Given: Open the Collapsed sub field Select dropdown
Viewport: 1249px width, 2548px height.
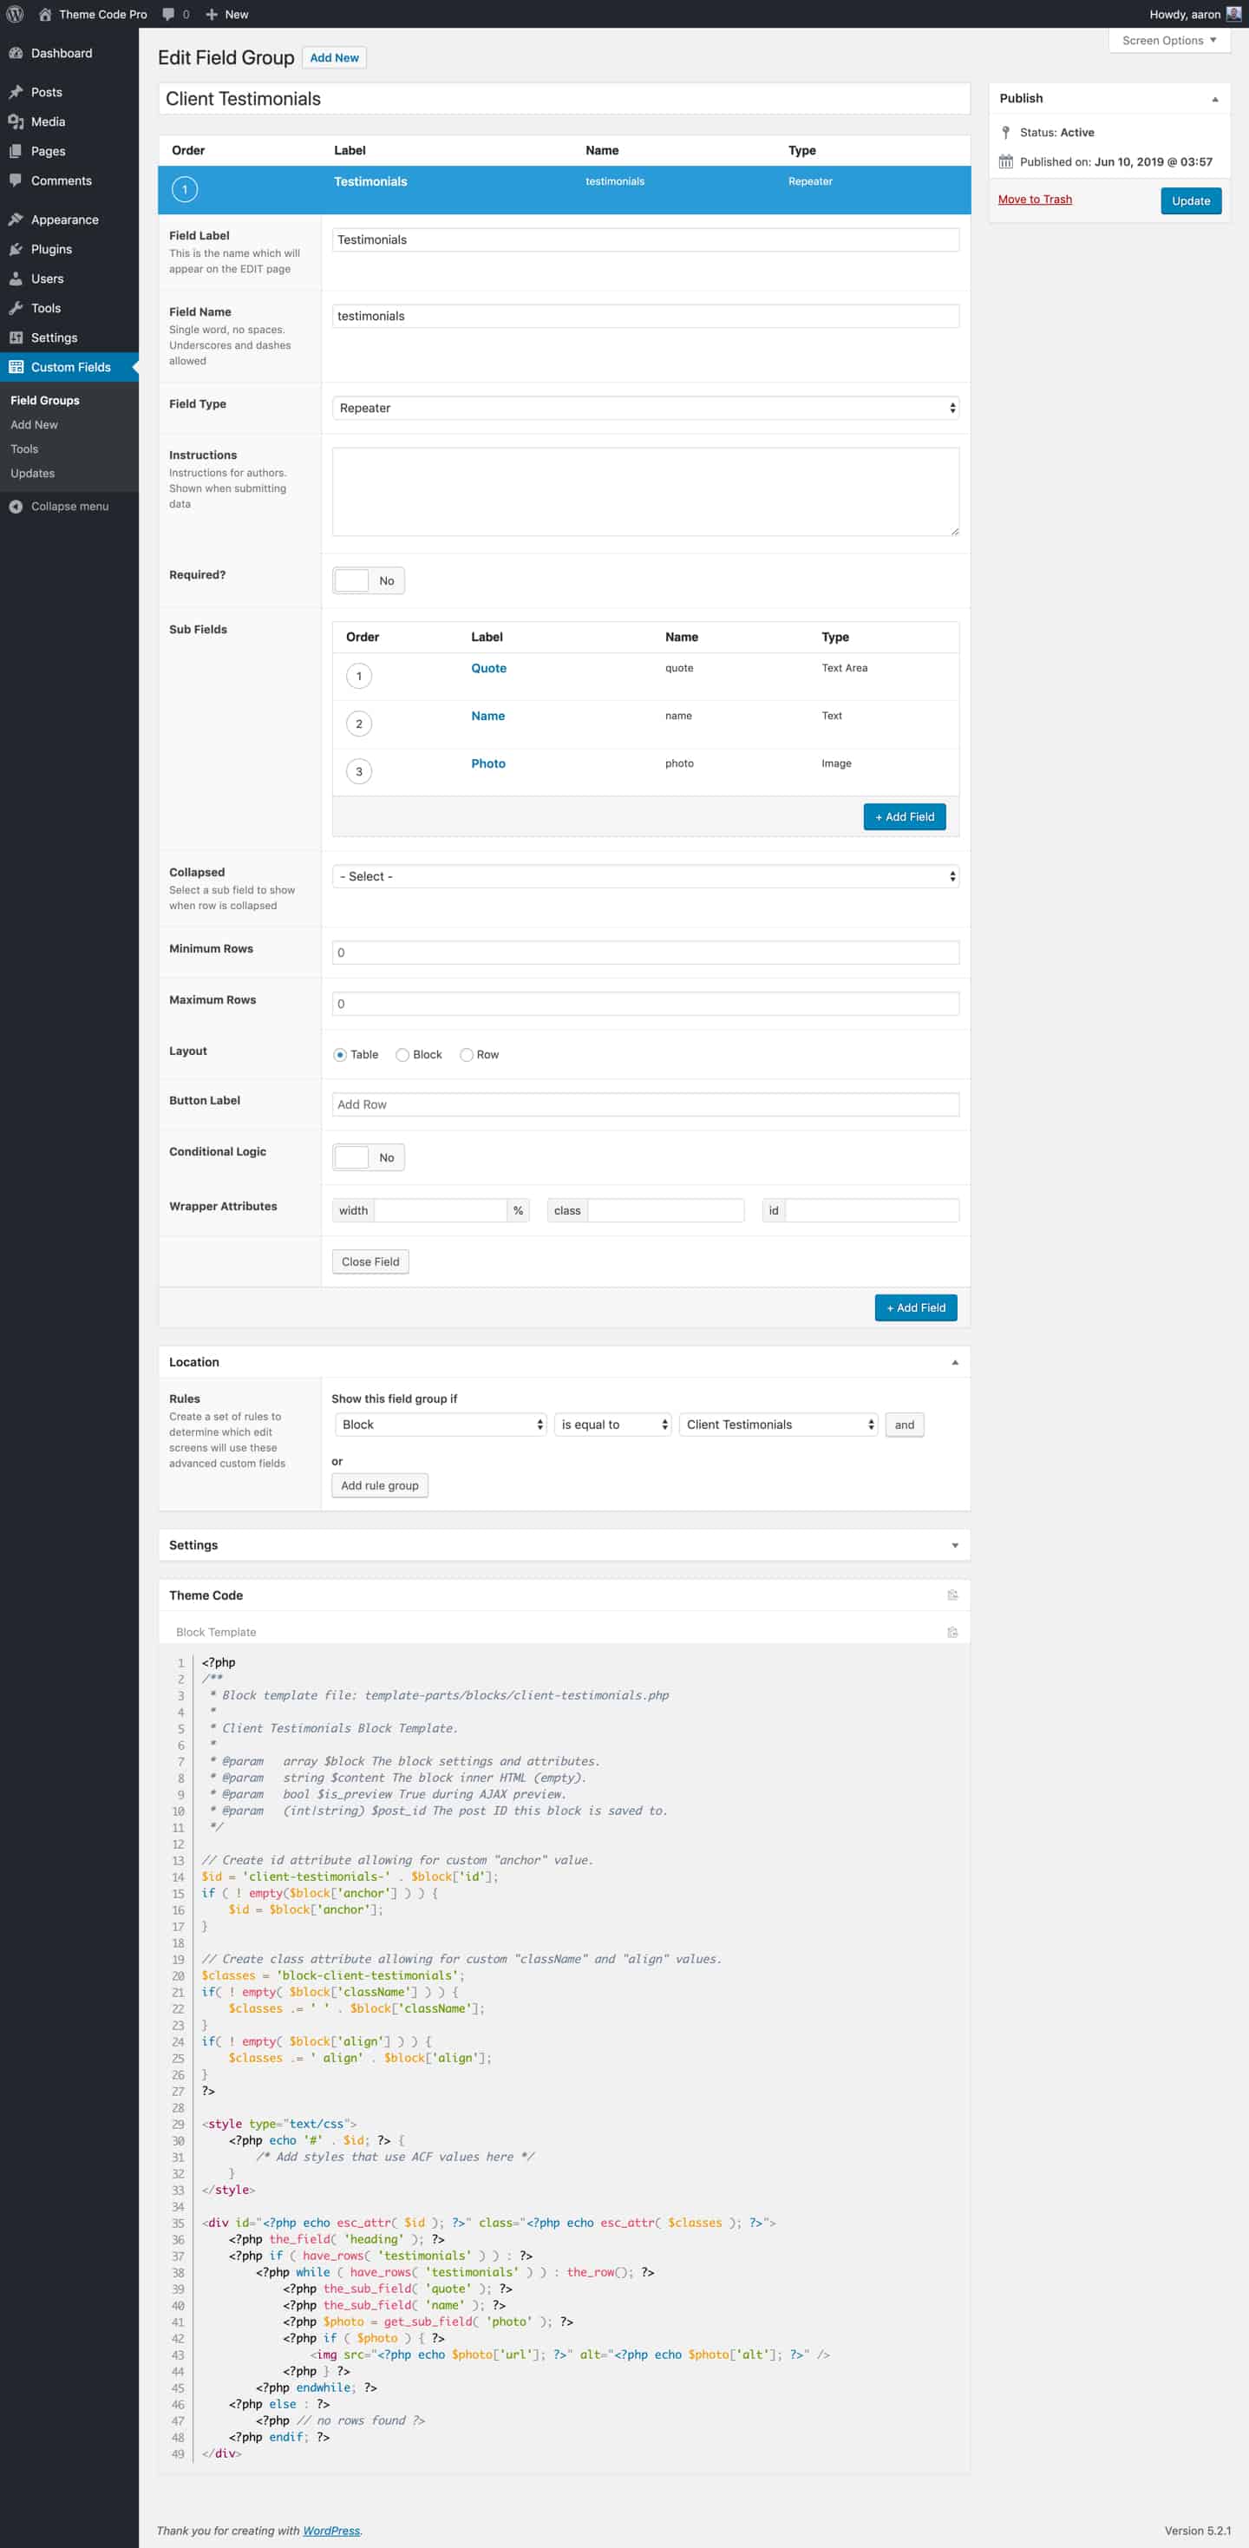Looking at the screenshot, I should tap(644, 876).
